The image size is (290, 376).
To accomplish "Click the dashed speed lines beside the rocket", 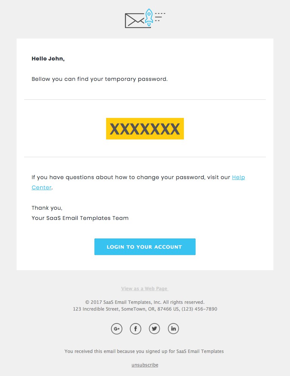I will point(160,17).
